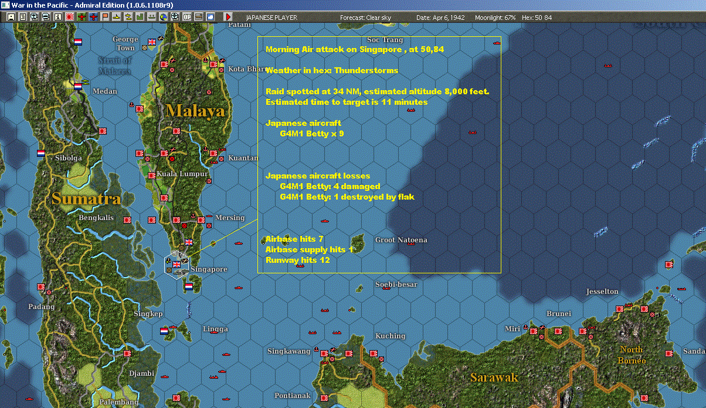Image resolution: width=706 pixels, height=408 pixels.
Task: Click 'Forecast: Clear sky' status text
Action: pos(365,18)
